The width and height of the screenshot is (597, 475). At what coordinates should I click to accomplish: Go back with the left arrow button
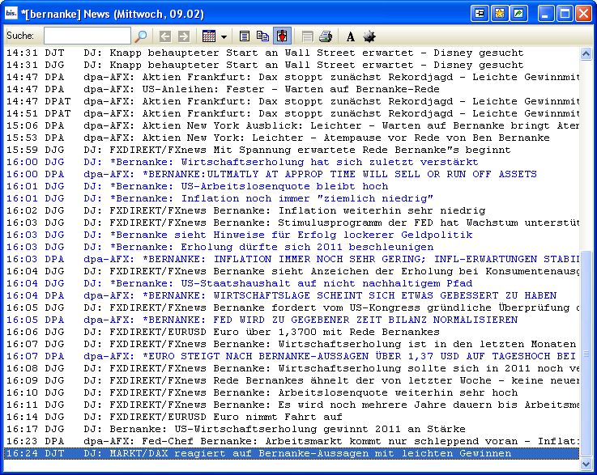165,36
